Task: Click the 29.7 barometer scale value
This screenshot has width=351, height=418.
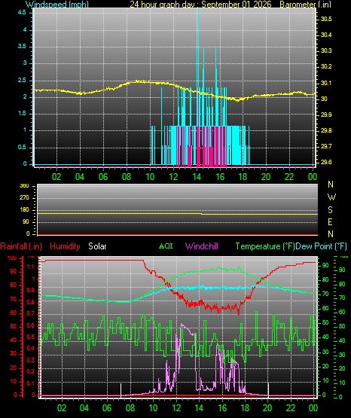Action: pos(326,146)
